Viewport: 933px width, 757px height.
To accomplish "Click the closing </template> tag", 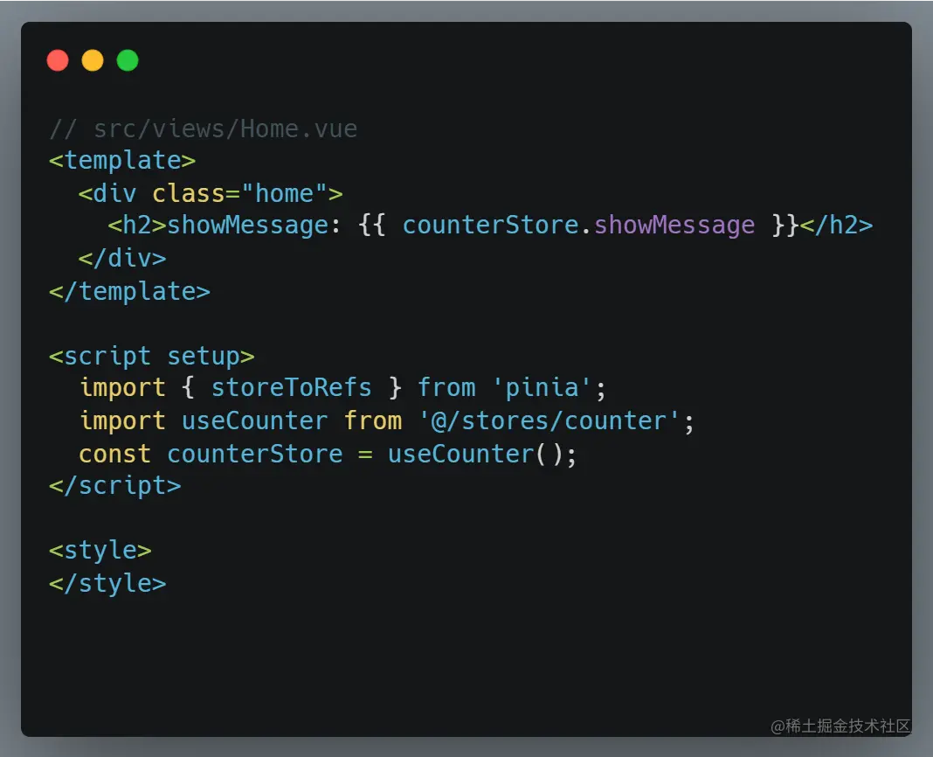I will pos(129,292).
